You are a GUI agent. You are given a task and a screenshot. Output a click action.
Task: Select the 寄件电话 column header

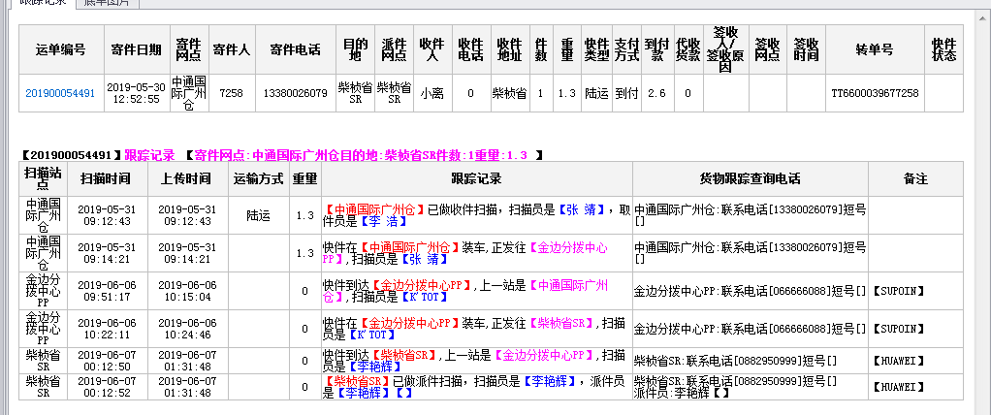[x=295, y=49]
